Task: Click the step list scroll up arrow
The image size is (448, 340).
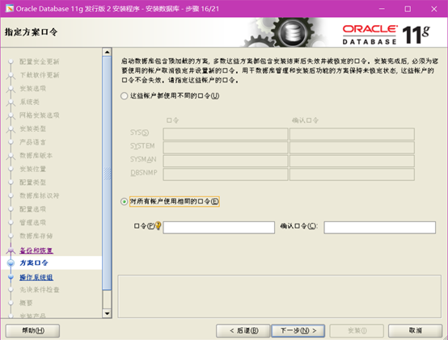Action: click(x=107, y=52)
